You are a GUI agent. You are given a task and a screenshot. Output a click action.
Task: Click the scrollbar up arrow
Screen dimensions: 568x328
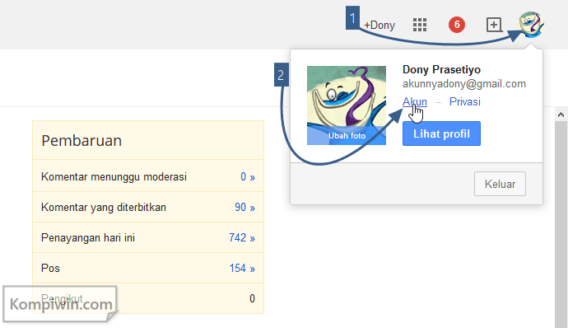(561, 115)
